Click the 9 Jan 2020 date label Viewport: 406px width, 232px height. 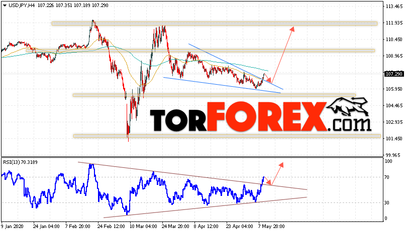click(x=12, y=226)
